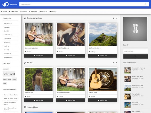Click Music tag under Find true love

[29, 96]
